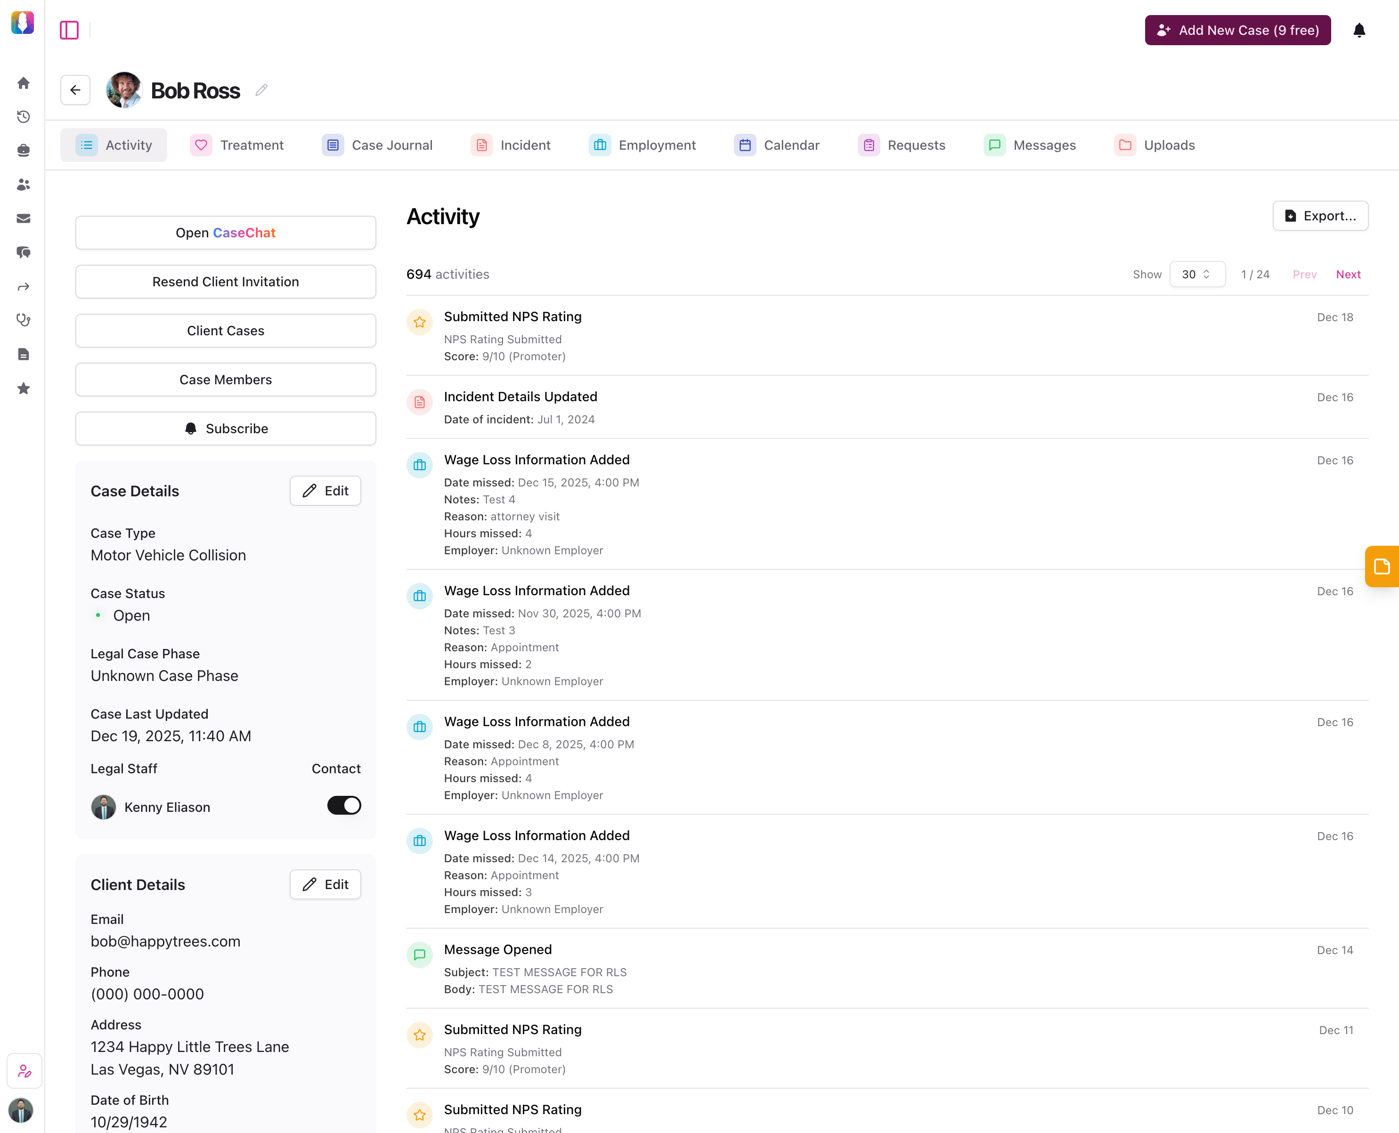Collapse the sidebar with the panel icon
The height and width of the screenshot is (1133, 1399).
[70, 30]
